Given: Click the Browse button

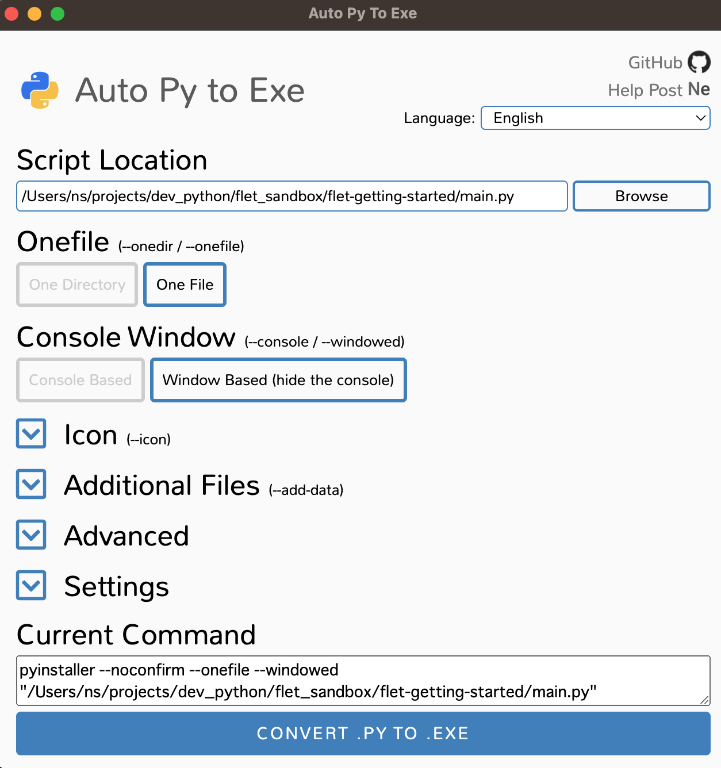Looking at the screenshot, I should point(642,196).
